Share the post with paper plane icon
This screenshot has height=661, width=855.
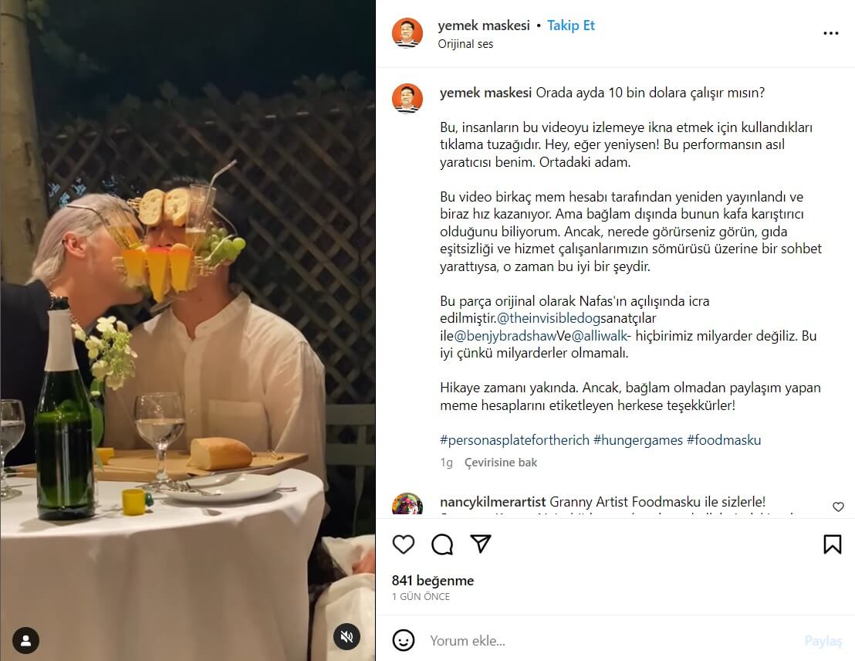[481, 544]
